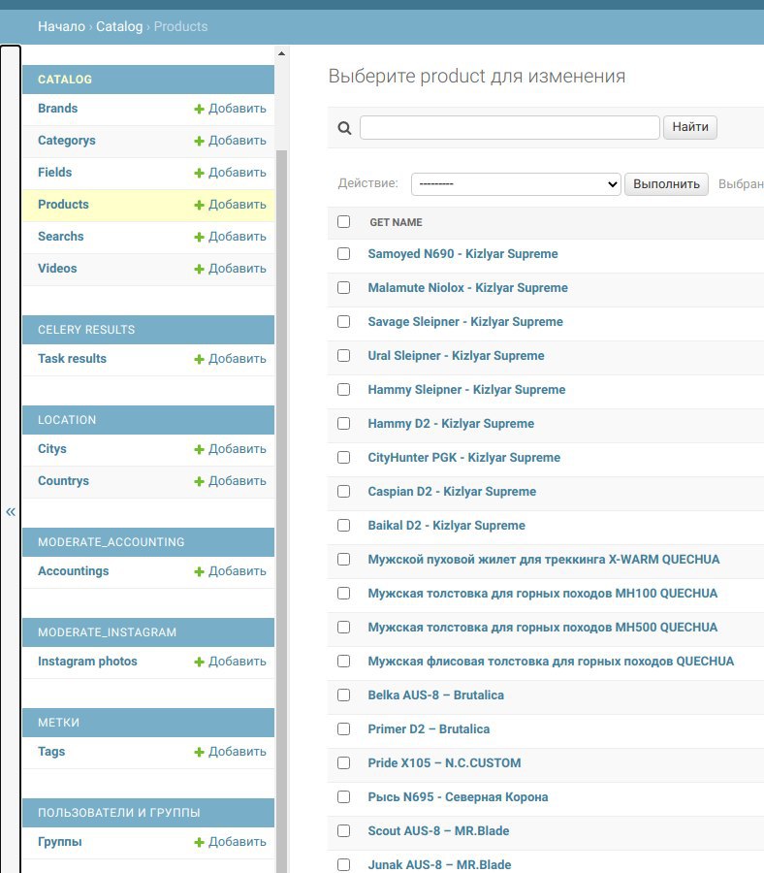Open the LOCATION section header

pos(67,420)
